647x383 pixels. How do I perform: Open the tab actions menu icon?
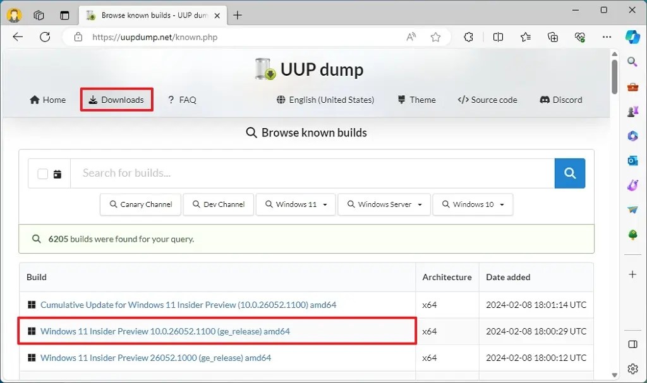click(64, 15)
